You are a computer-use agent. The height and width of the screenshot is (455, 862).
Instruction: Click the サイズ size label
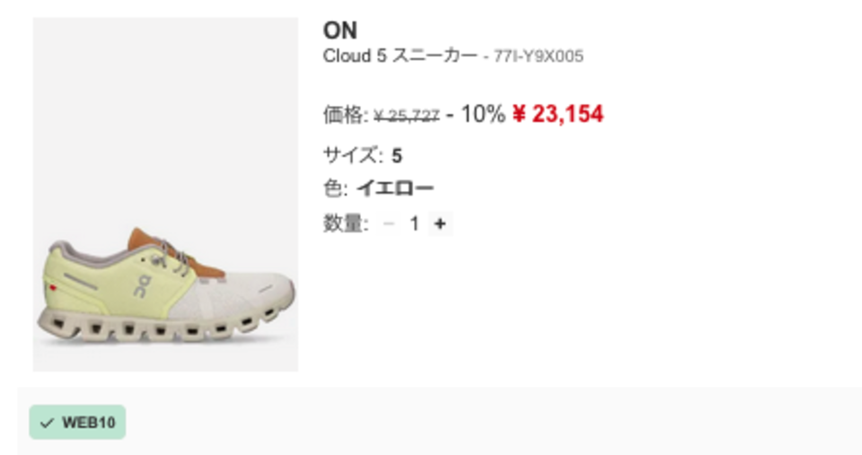coord(352,155)
